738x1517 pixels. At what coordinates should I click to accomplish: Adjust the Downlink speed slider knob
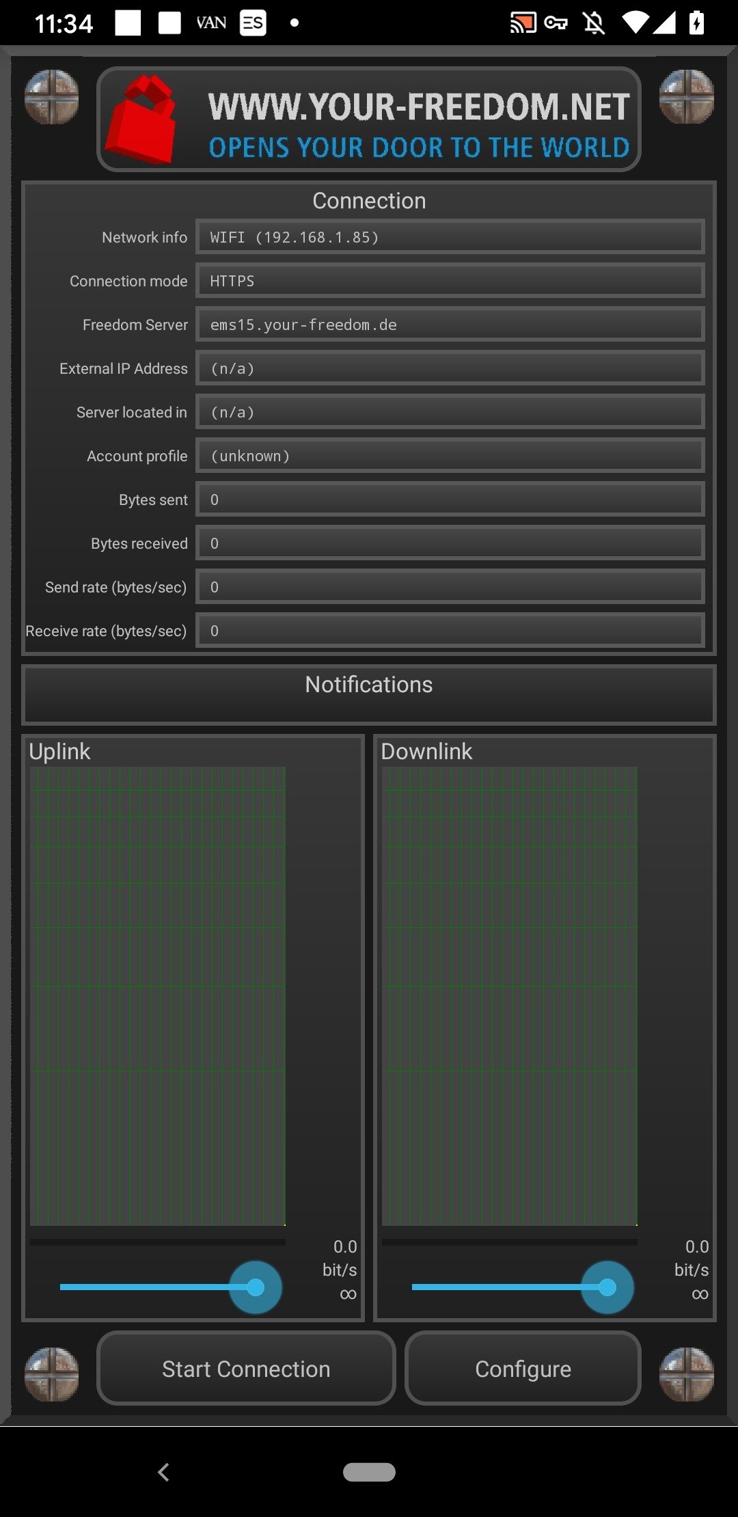(607, 1287)
